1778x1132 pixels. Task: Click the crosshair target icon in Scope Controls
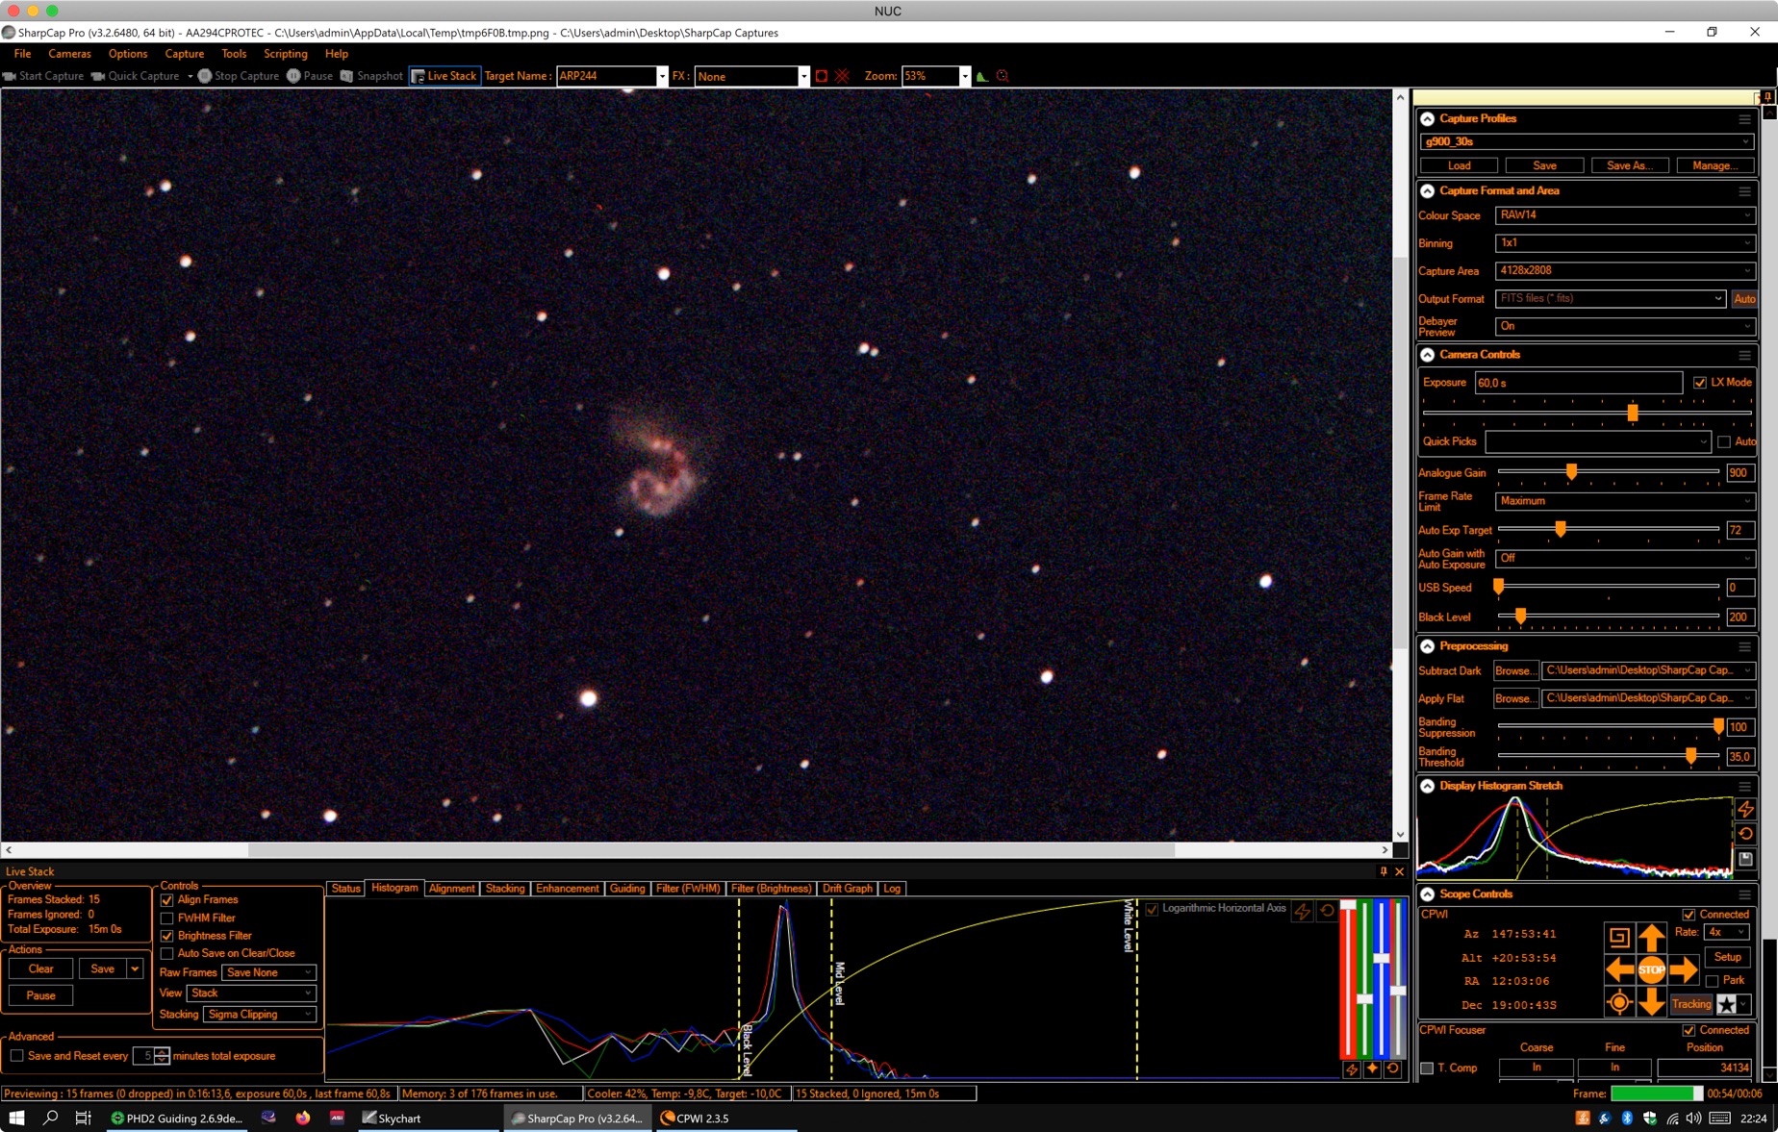1619,1003
